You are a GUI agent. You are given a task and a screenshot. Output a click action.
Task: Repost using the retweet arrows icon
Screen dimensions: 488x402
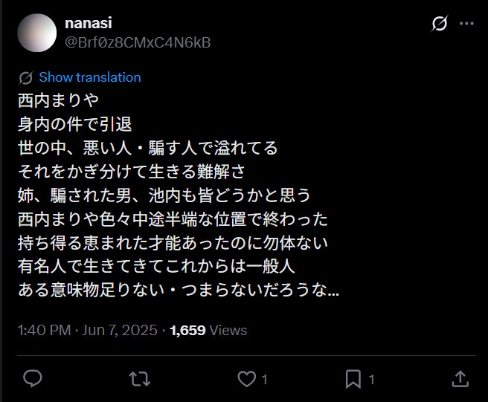pyautogui.click(x=139, y=379)
